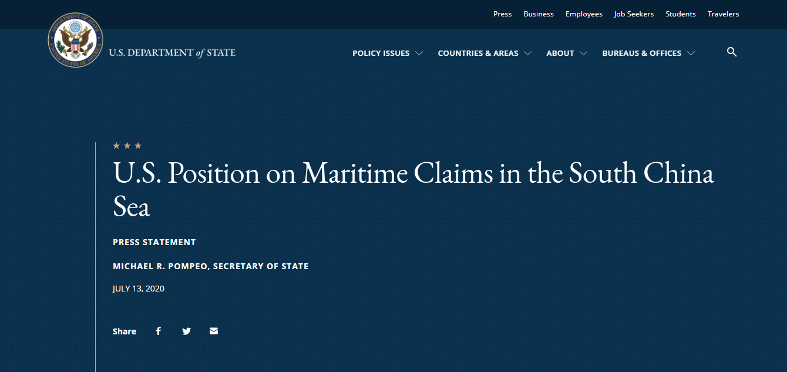Visit the Employees top bar link

click(x=584, y=14)
